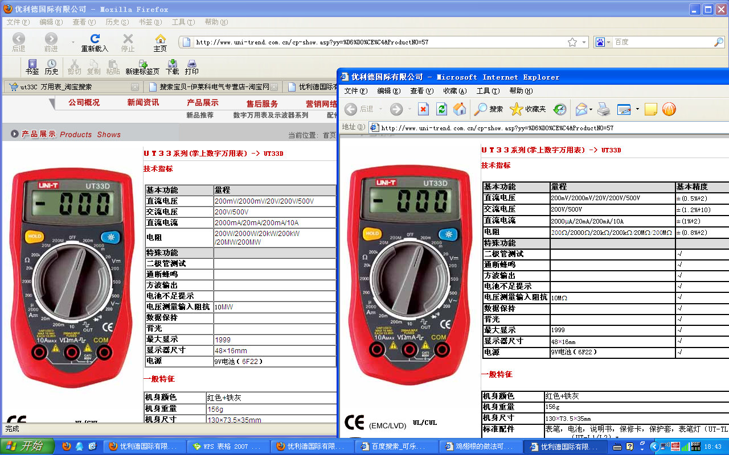Click 数字万用表及示波器系列 sub-navigation link
This screenshot has height=455, width=729.
coord(271,115)
